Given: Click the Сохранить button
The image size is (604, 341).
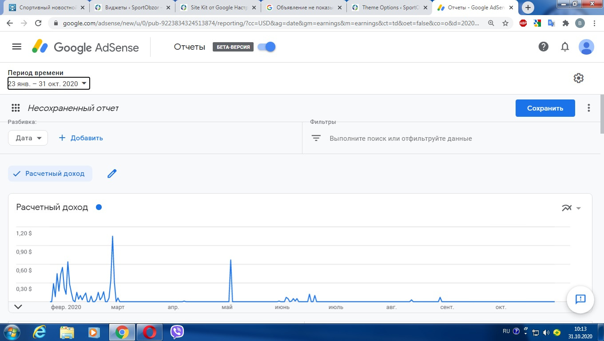Looking at the screenshot, I should (545, 108).
